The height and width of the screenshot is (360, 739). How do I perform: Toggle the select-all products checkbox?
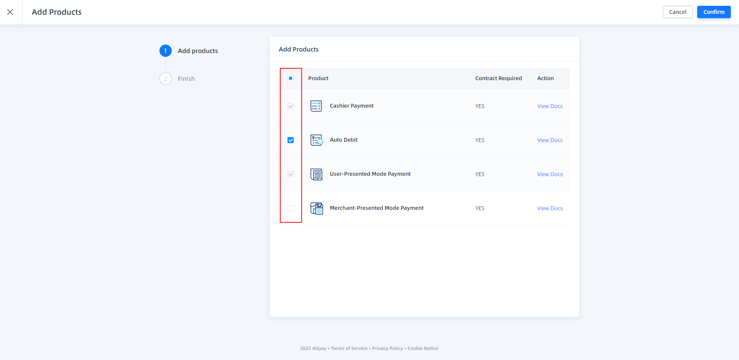click(291, 78)
